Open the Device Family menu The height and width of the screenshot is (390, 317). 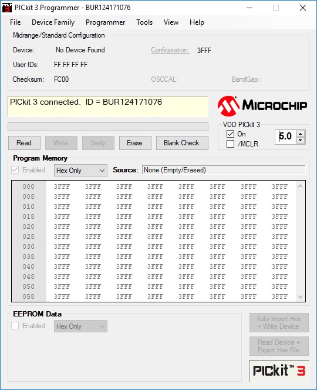point(53,22)
